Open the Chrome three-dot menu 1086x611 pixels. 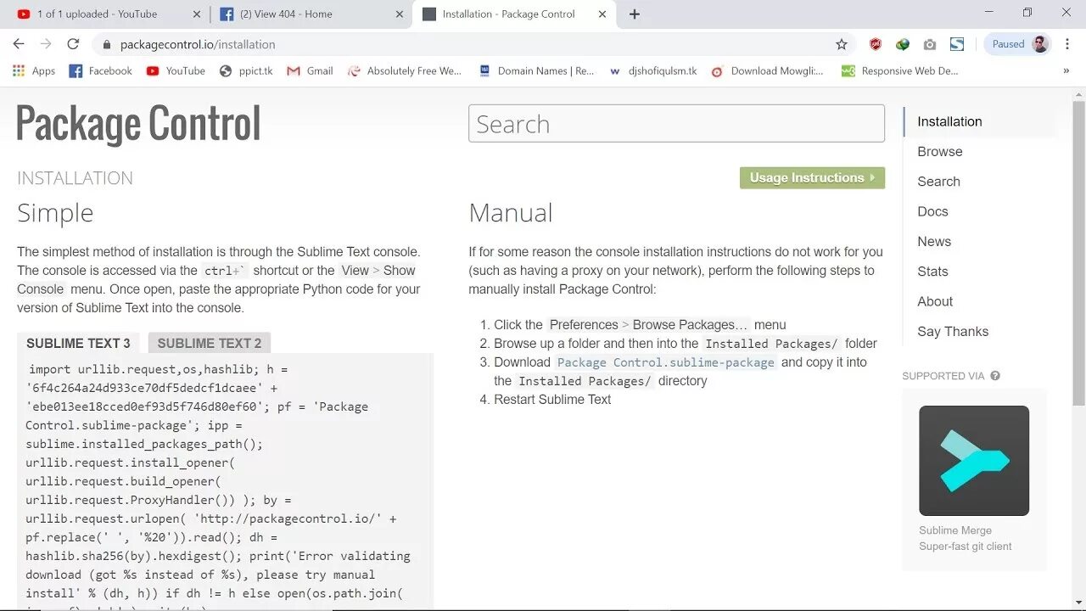(1067, 44)
